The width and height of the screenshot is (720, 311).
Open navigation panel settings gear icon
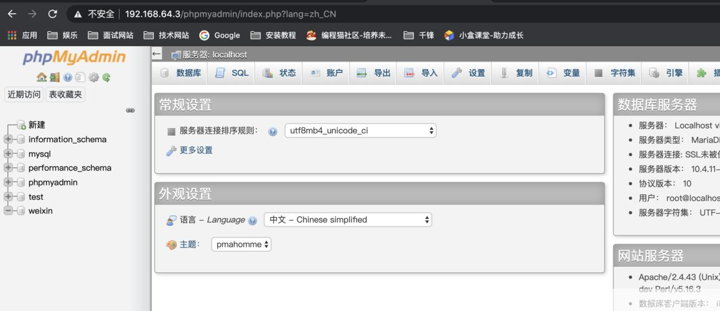point(94,77)
